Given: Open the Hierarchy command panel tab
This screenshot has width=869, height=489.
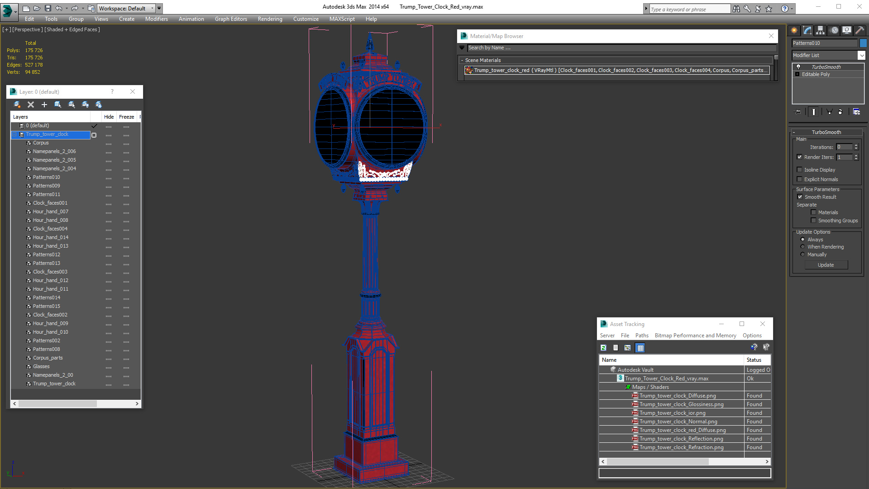Looking at the screenshot, I should [820, 30].
